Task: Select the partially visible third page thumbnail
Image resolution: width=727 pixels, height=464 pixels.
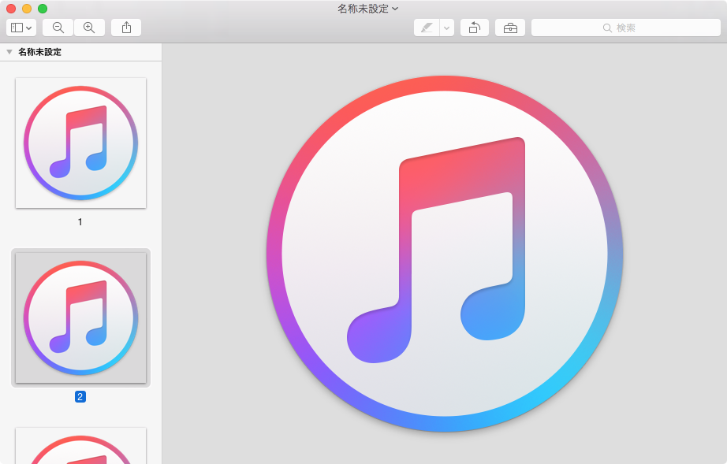Action: (80, 445)
